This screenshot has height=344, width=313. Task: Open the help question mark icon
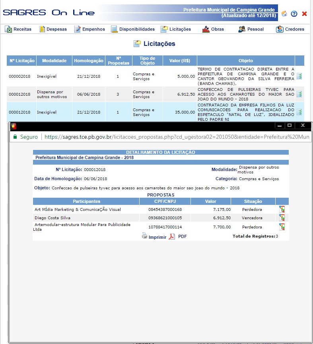[294, 14]
